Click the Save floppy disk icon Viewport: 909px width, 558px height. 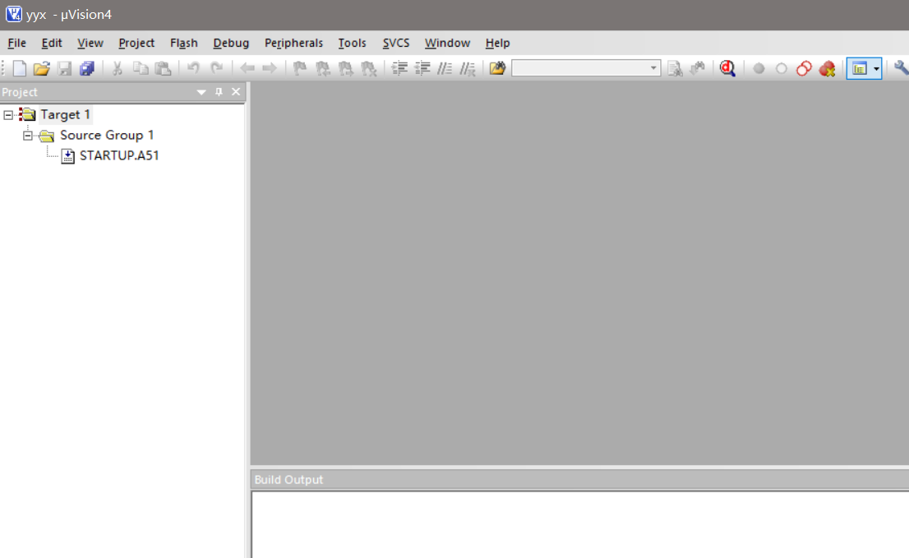(64, 68)
